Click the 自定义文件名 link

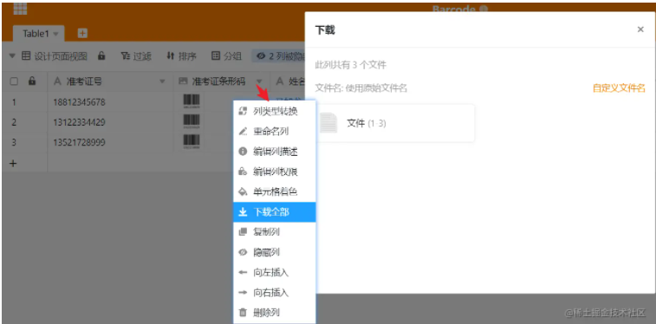[619, 88]
